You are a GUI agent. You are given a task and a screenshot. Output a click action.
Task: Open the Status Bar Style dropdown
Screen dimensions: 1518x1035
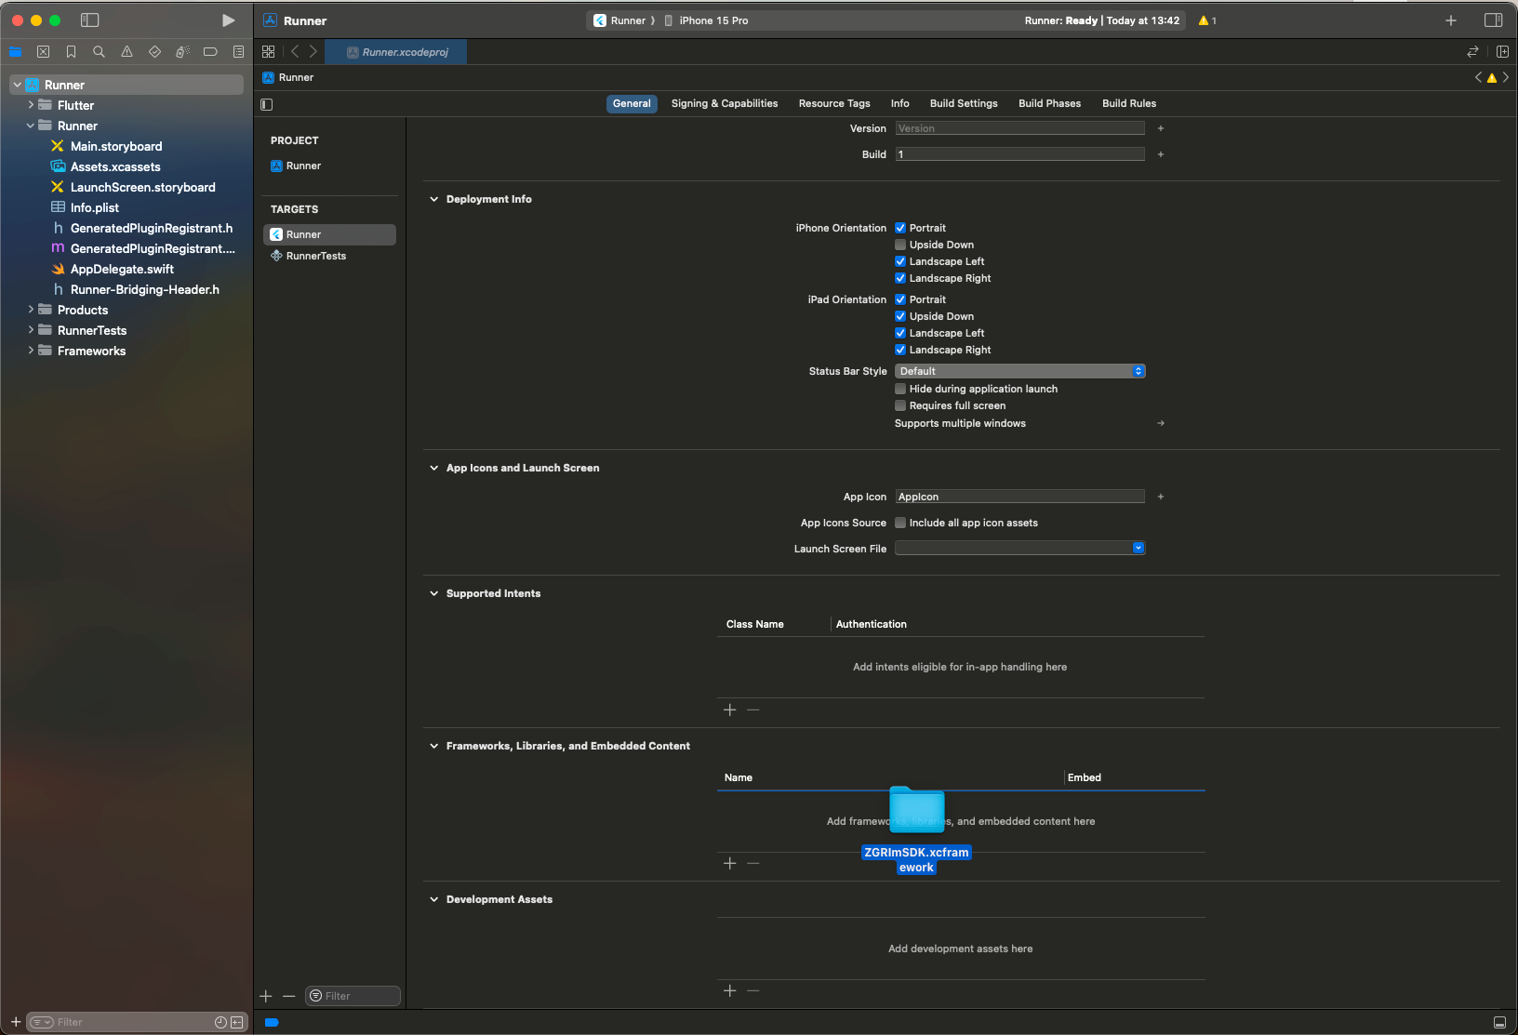[x=1019, y=371]
